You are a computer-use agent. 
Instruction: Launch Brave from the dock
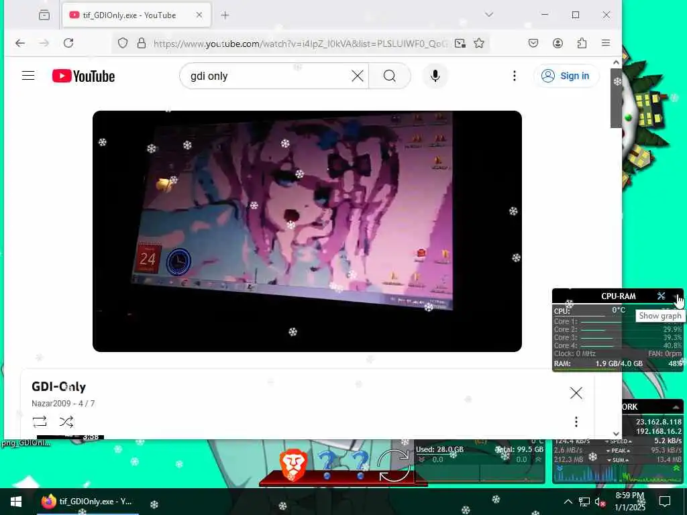293,466
